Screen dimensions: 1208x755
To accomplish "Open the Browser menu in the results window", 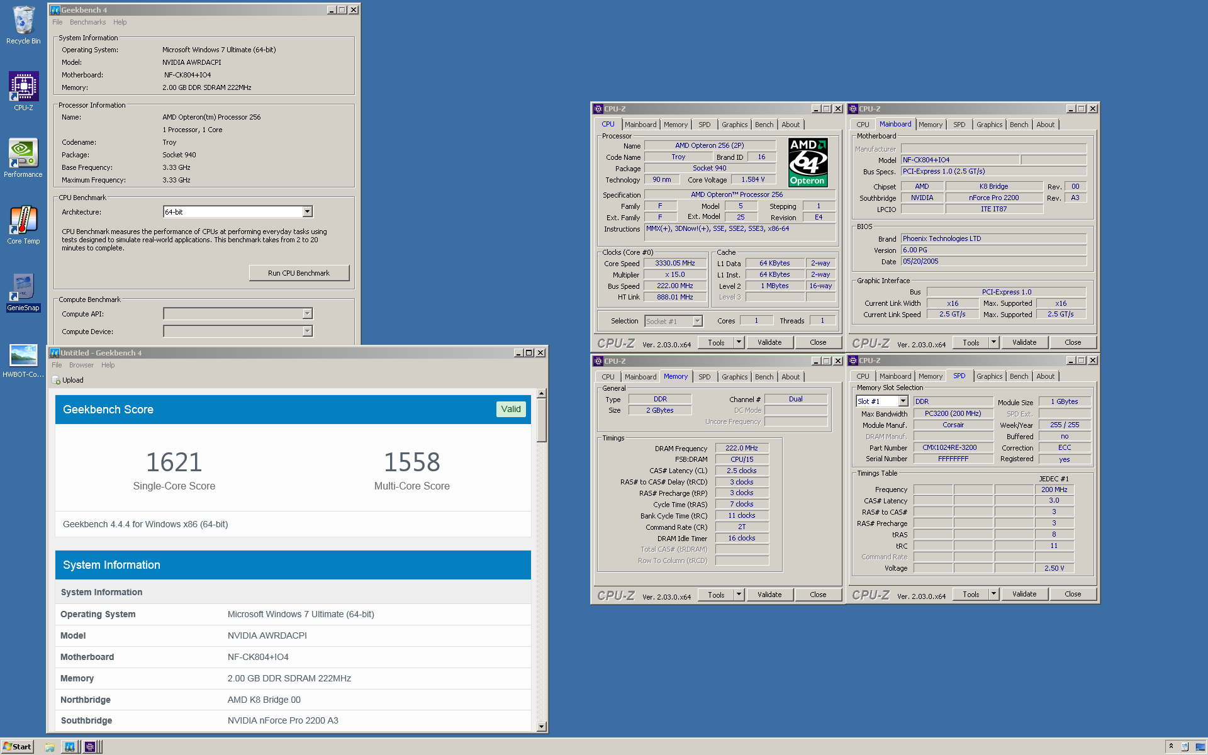I will click(x=81, y=365).
